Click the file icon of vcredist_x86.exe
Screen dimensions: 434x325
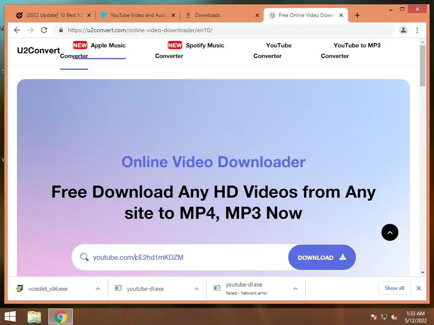pos(19,288)
